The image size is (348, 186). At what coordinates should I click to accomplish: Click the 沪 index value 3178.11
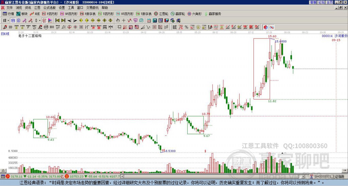point(17,176)
